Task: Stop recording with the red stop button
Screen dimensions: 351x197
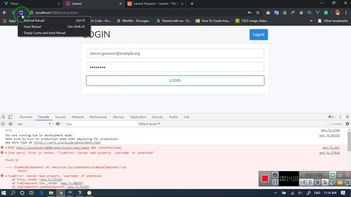Action: 265,178
